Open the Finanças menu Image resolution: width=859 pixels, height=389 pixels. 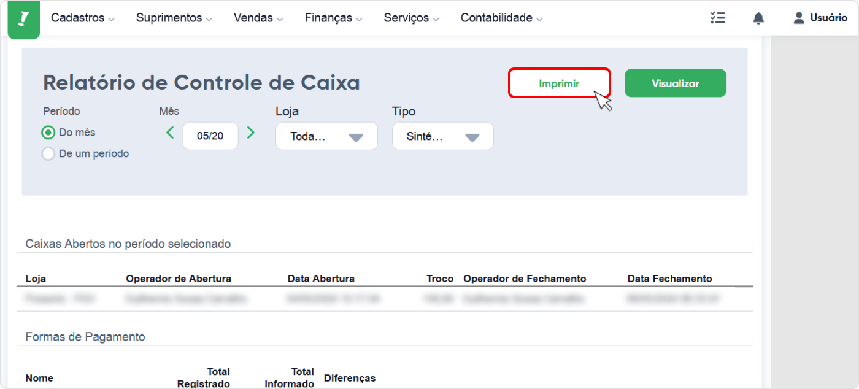334,18
